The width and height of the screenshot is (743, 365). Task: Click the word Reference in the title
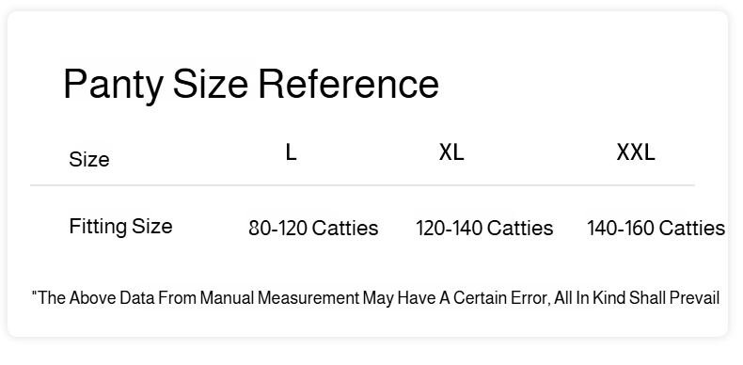(349, 84)
